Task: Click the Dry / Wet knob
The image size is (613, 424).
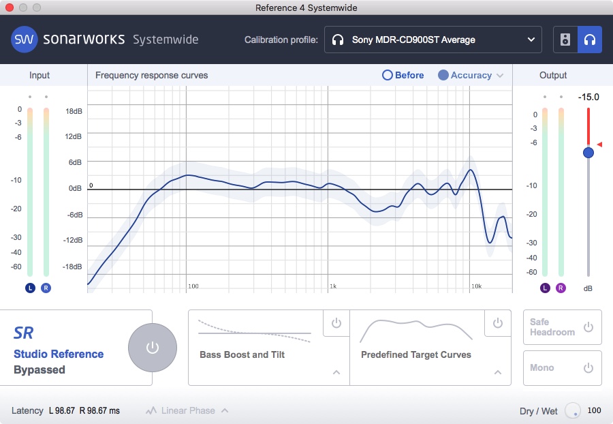Action: (573, 410)
